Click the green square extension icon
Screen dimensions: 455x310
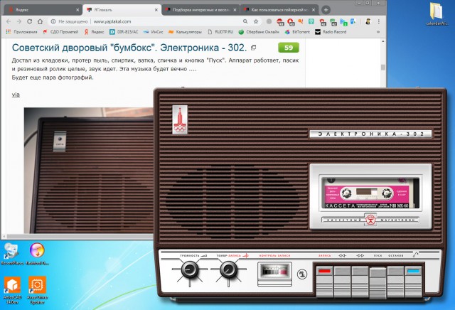click(311, 21)
